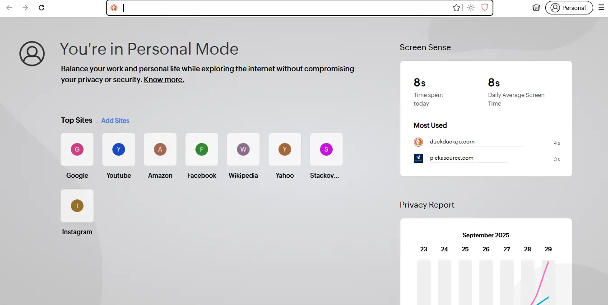Open the Know more link

coord(164,80)
